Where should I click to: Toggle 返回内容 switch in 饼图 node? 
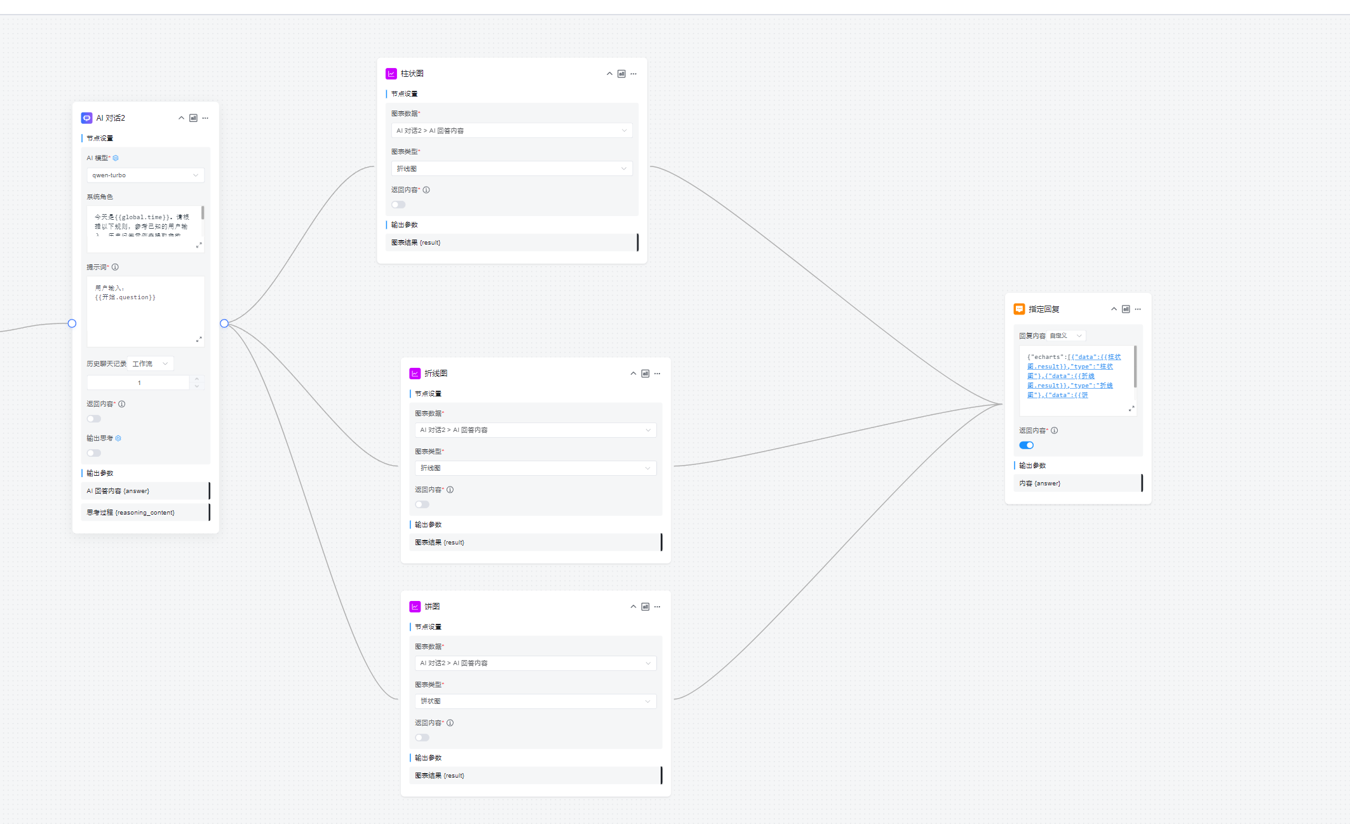(422, 738)
